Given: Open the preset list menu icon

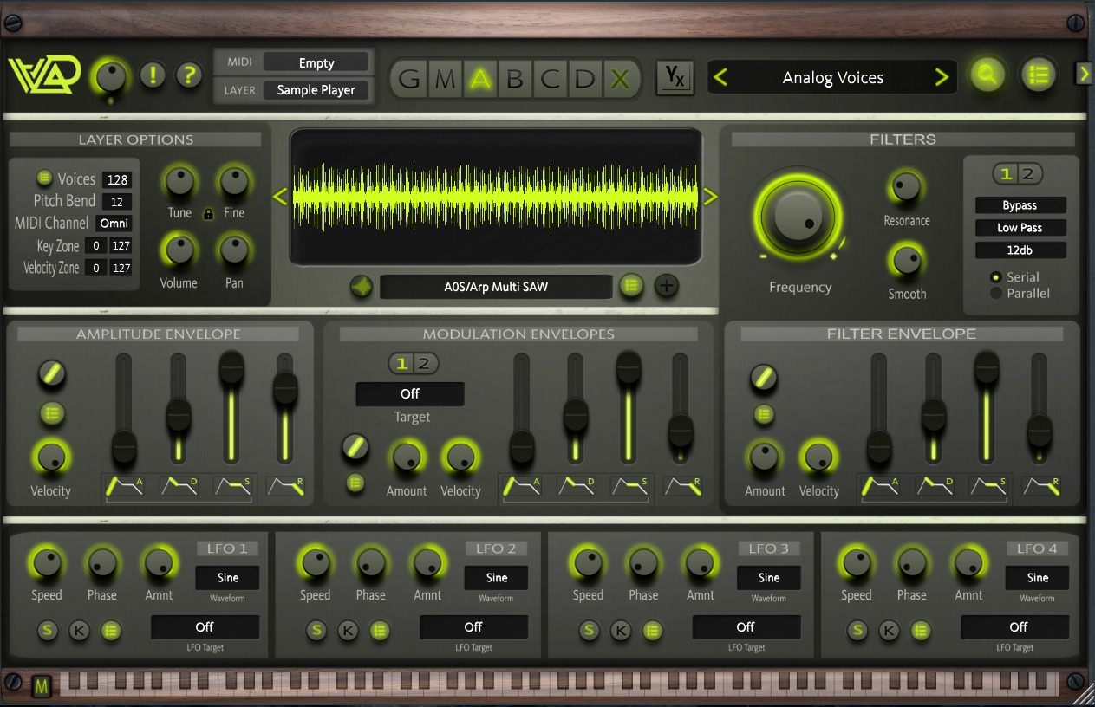Looking at the screenshot, I should (x=1038, y=76).
